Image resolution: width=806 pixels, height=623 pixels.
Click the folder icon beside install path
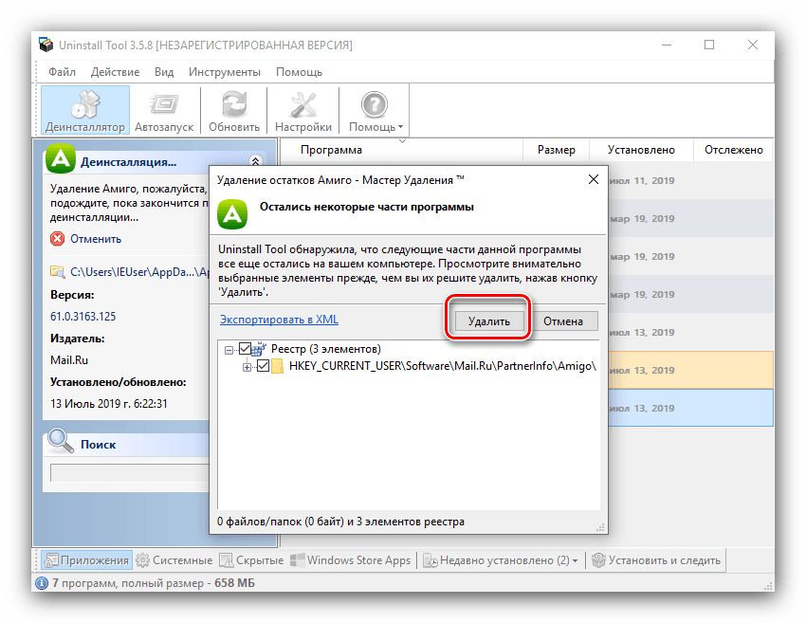click(57, 272)
